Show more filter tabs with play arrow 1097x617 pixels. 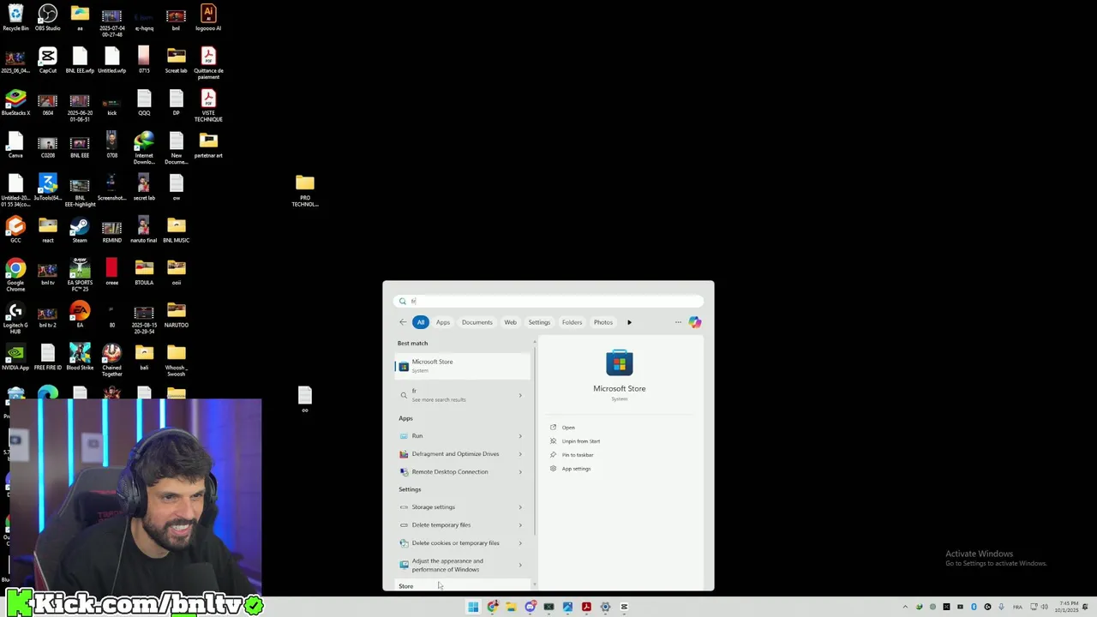(629, 322)
